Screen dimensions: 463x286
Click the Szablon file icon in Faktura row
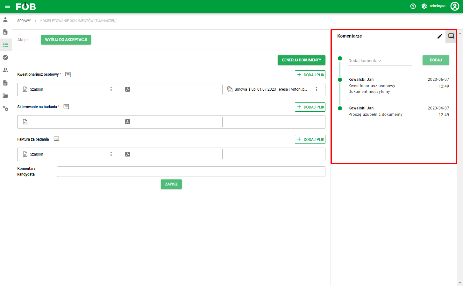click(x=25, y=154)
